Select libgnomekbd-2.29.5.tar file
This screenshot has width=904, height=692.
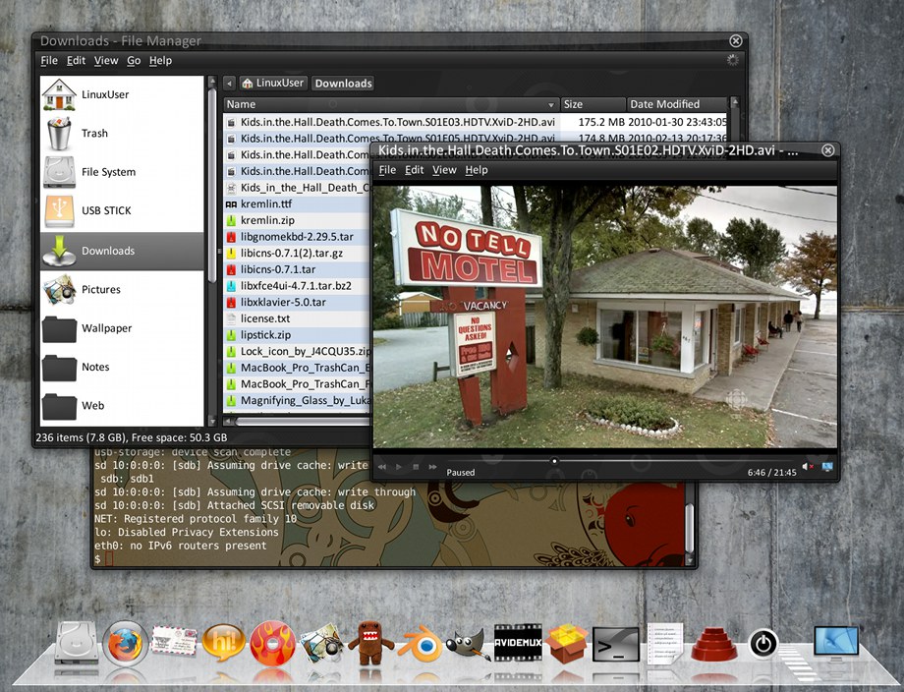pyautogui.click(x=297, y=237)
